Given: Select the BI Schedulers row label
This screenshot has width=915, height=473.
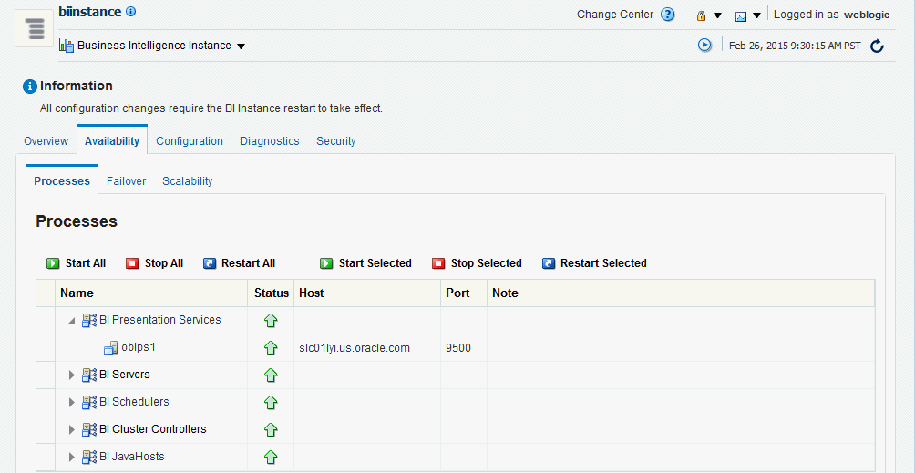Looking at the screenshot, I should click(134, 402).
